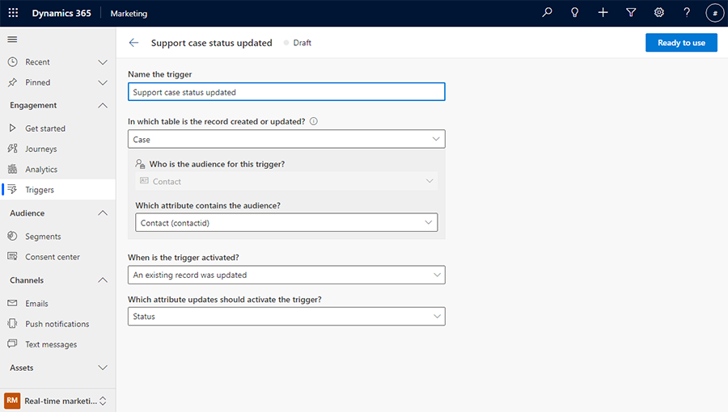728x412 pixels.
Task: Open the 'An existing record was updated' dropdown
Action: [286, 275]
